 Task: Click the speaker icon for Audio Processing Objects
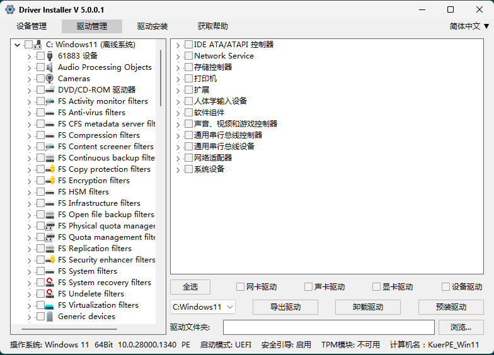[x=49, y=67]
